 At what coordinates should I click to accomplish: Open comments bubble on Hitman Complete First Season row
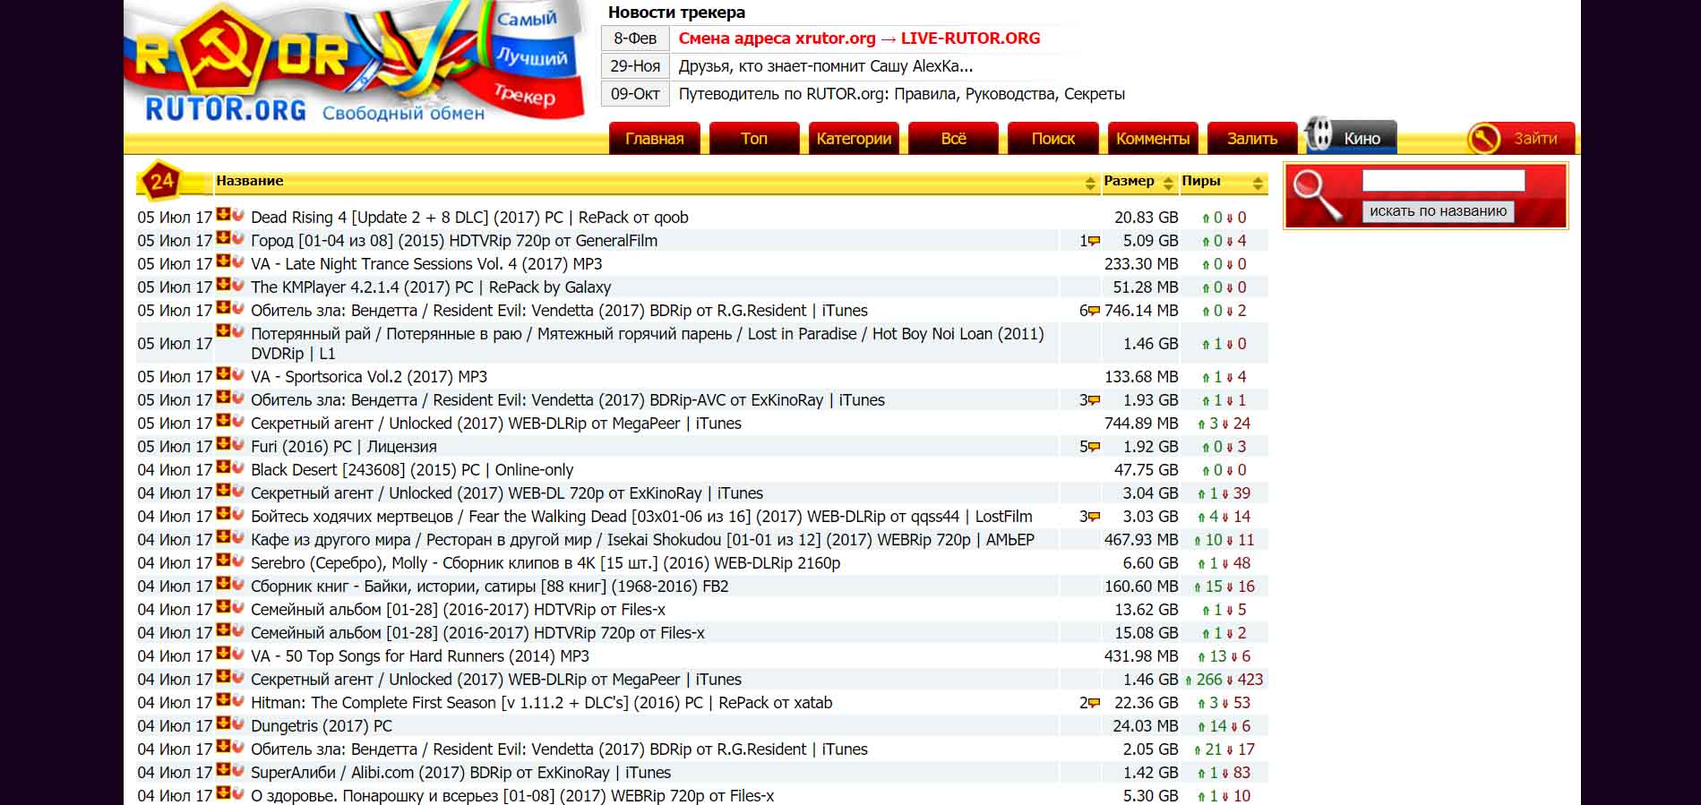click(x=1094, y=703)
